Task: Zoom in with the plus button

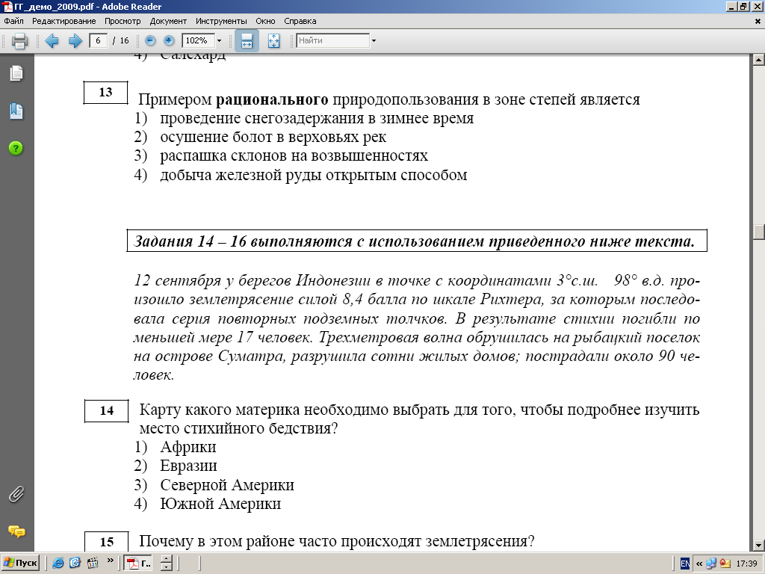Action: point(169,40)
